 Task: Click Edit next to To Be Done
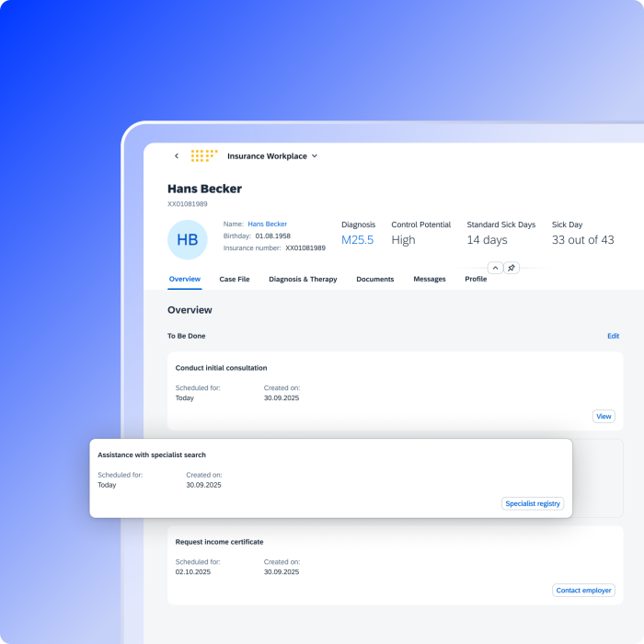tap(613, 336)
